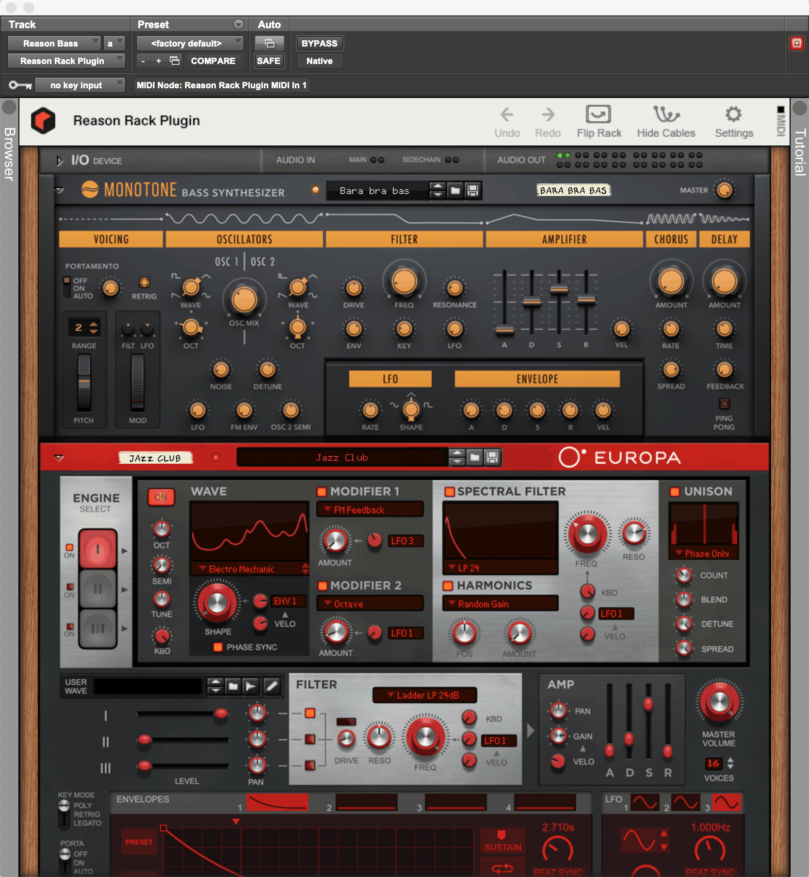The height and width of the screenshot is (877, 809).
Task: Toggle MODIFIER 1 enable square
Action: 322,492
